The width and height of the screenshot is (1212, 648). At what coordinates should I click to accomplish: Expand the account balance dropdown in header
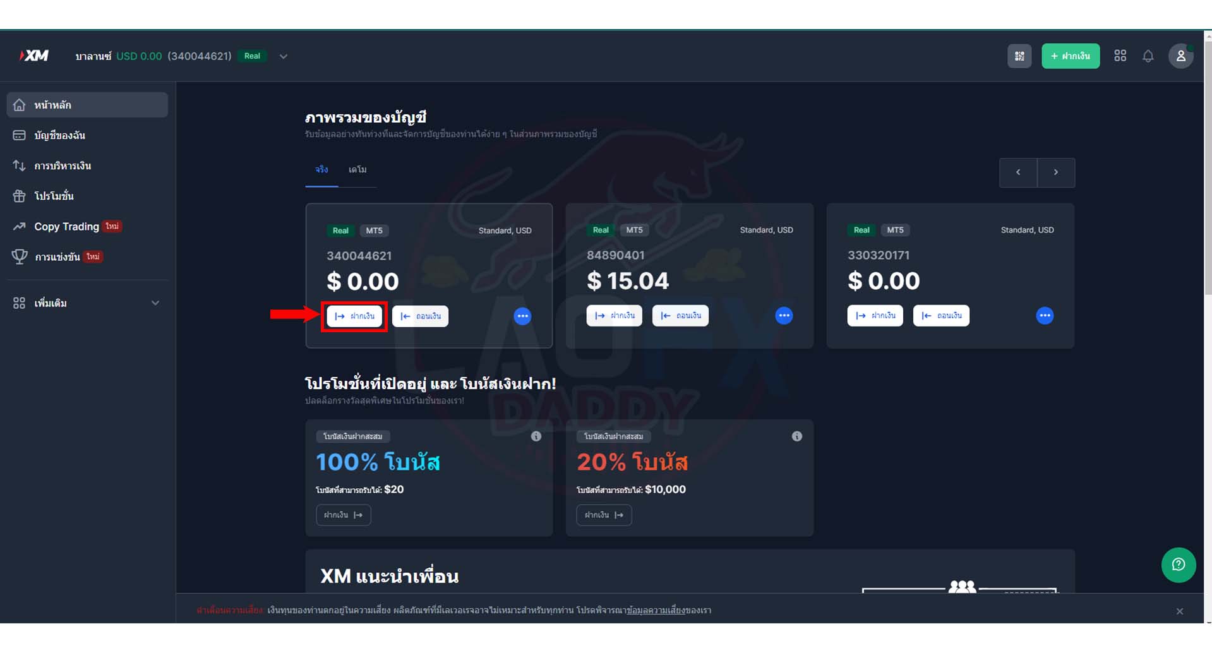click(284, 56)
